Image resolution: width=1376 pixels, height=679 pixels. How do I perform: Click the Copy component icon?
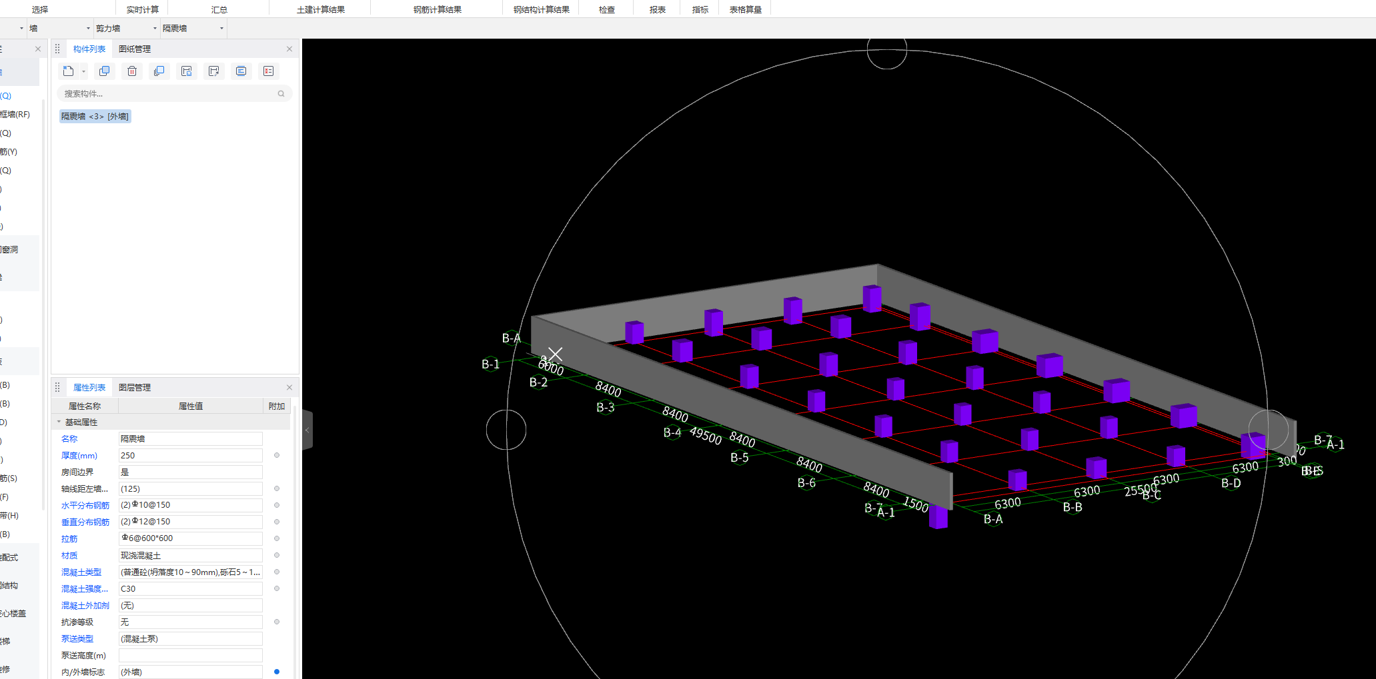[x=104, y=71]
